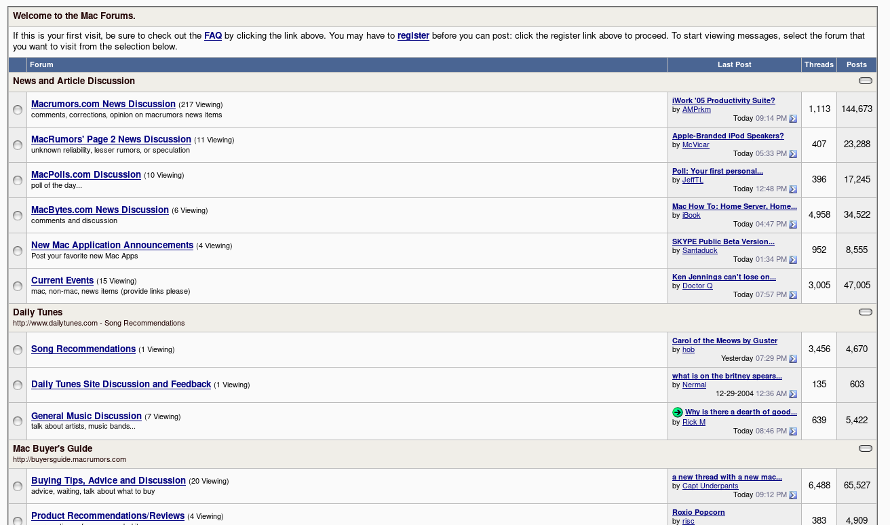Open General Music Discussion forum

click(x=86, y=416)
